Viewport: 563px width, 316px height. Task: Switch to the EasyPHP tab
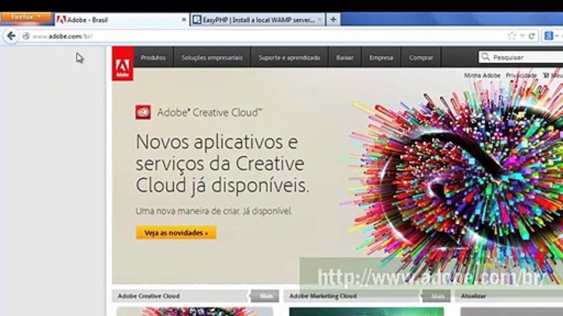point(258,20)
